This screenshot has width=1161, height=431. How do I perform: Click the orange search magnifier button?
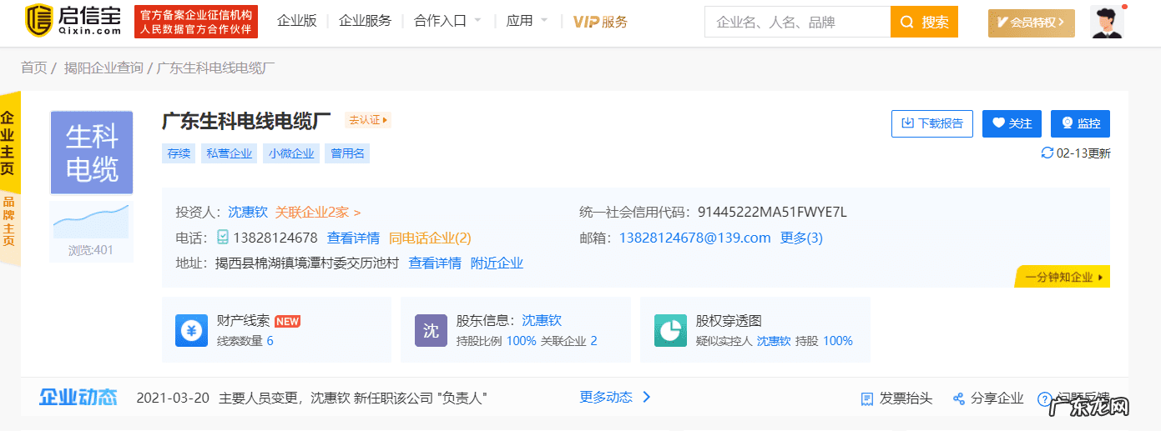924,22
